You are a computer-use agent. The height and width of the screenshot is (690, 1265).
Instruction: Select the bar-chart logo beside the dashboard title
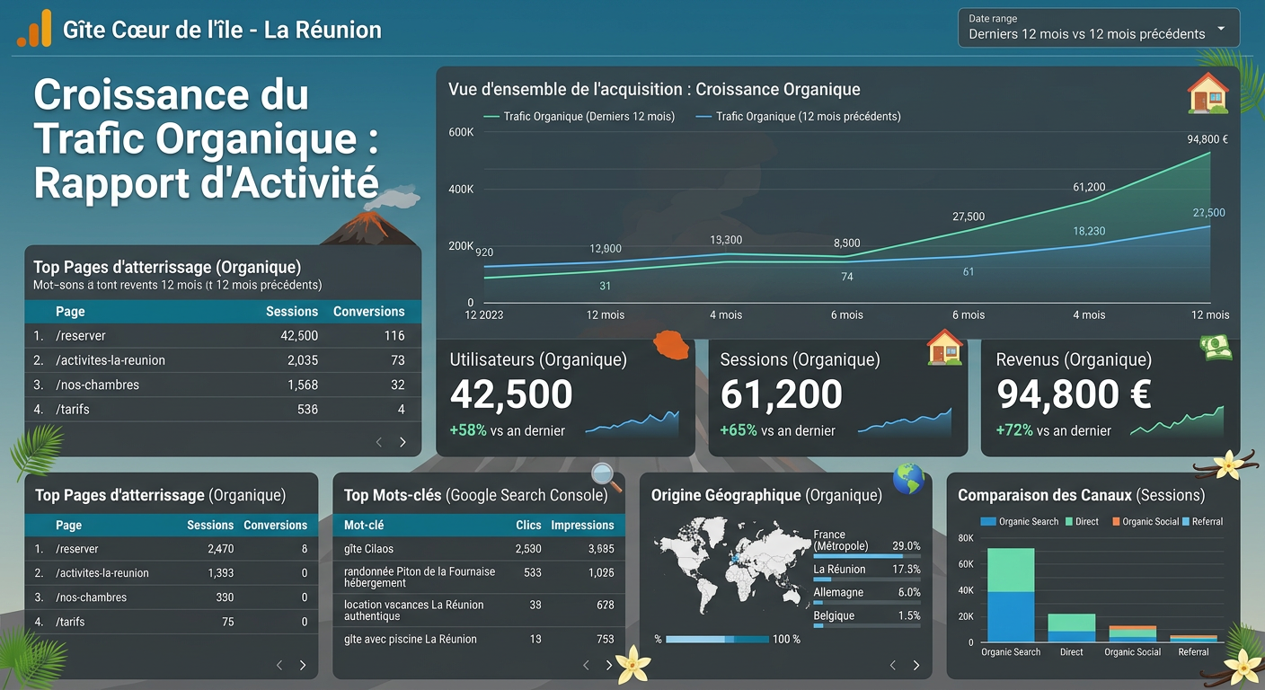(34, 27)
